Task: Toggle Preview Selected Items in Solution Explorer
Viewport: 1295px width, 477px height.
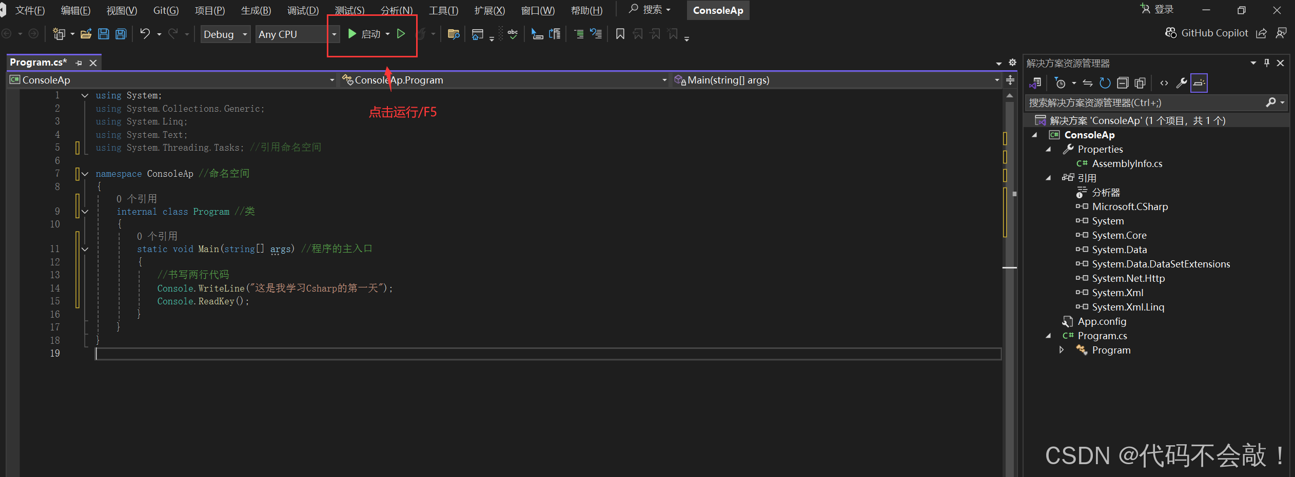Action: click(1199, 83)
